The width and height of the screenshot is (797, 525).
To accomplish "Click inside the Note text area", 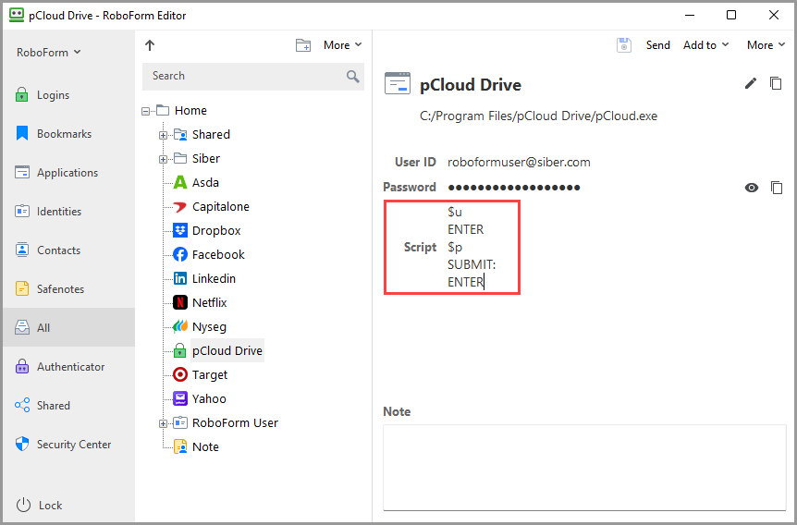I will pyautogui.click(x=584, y=467).
